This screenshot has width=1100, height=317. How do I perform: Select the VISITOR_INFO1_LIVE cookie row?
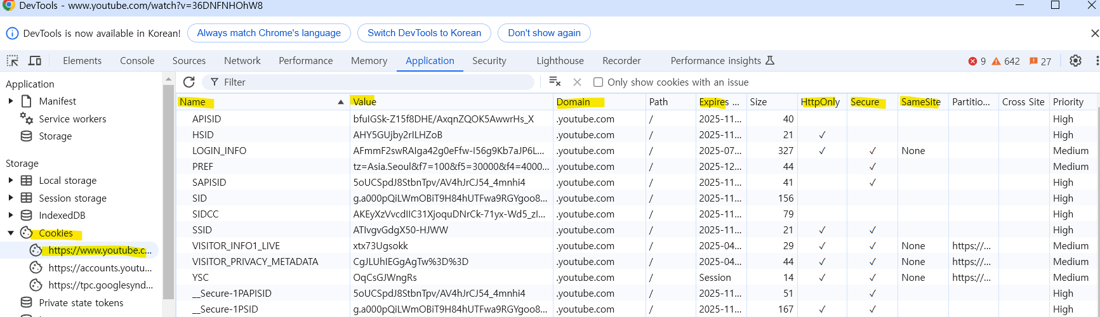pyautogui.click(x=637, y=245)
